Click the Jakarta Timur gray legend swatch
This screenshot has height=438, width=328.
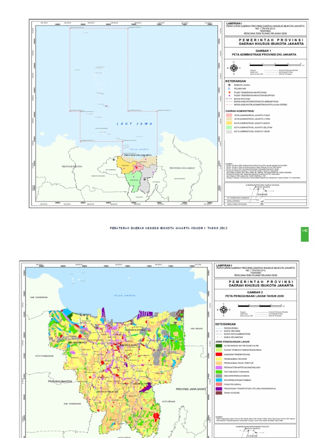pyautogui.click(x=229, y=131)
